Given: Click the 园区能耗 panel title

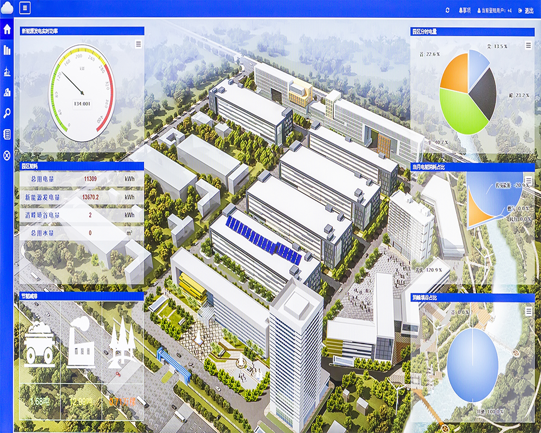Looking at the screenshot, I should point(30,166).
